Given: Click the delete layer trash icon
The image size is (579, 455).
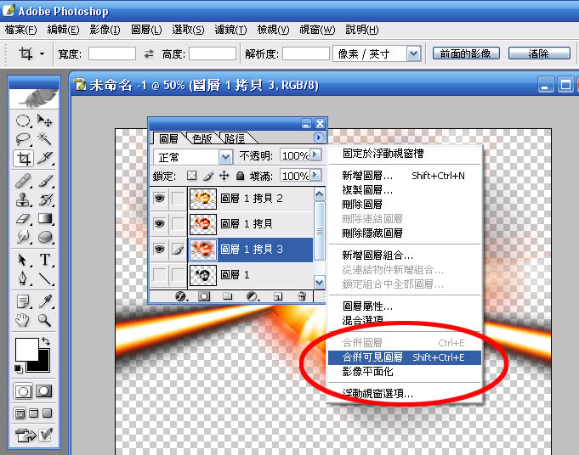Looking at the screenshot, I should (x=301, y=296).
